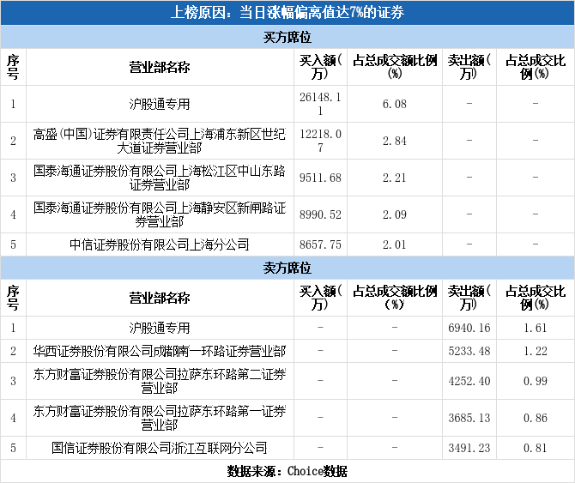The image size is (575, 483).
Task: Click the buy amount 12218.07
Action: (320, 141)
